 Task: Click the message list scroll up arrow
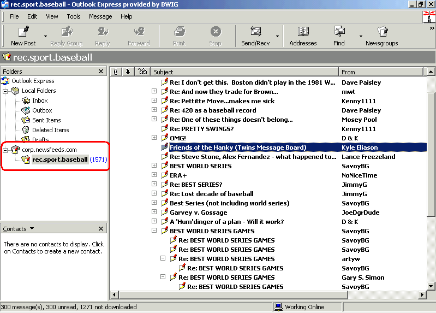pyautogui.click(x=431, y=72)
